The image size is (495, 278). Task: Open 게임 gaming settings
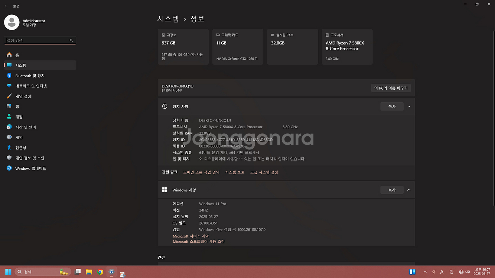[40, 137]
